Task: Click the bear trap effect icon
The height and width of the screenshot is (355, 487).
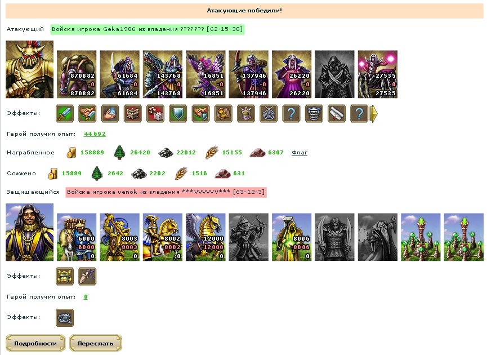Action: coord(65,318)
